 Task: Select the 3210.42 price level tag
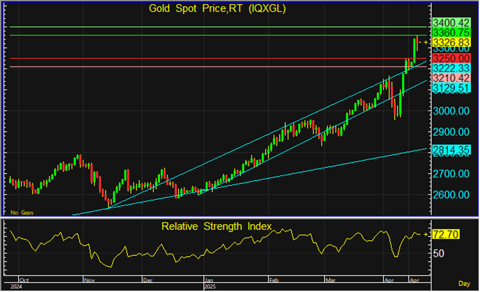coord(451,78)
